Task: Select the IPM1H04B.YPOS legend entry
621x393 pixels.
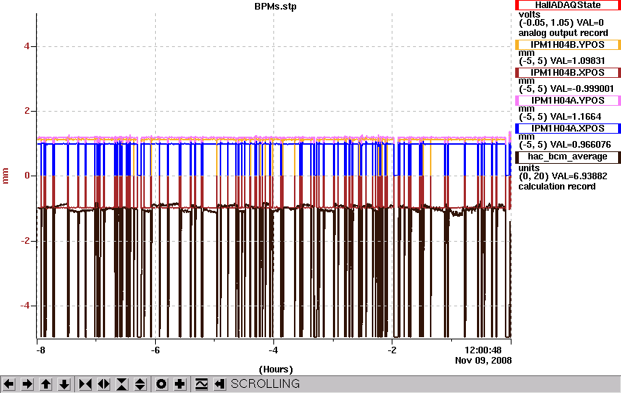Action: 567,45
